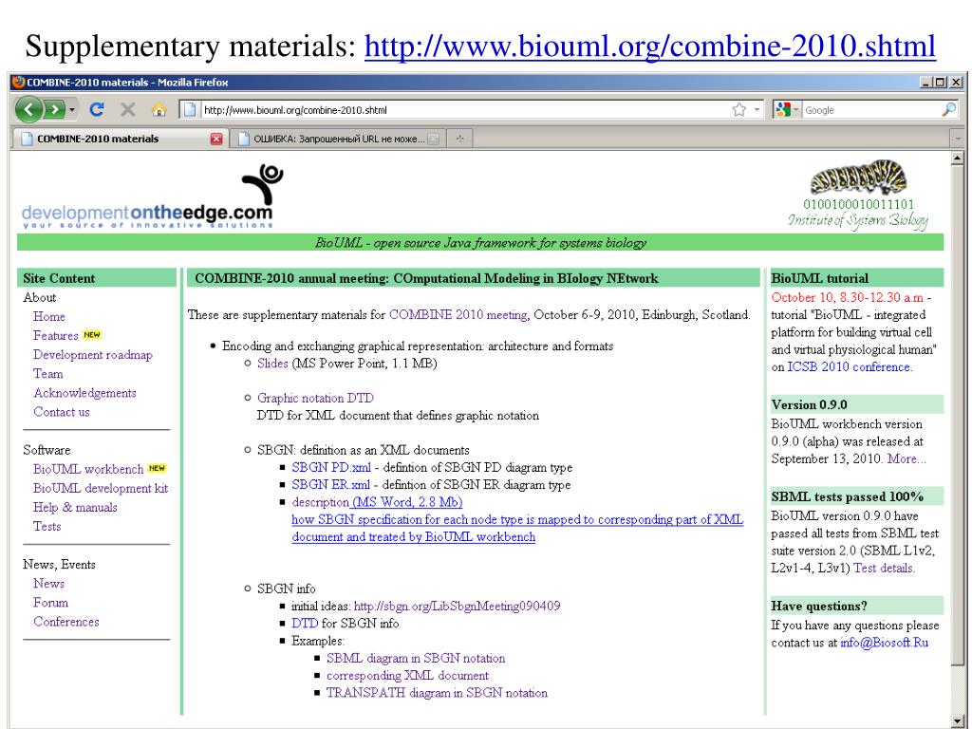Open the News link
The image size is (972, 729).
click(49, 584)
